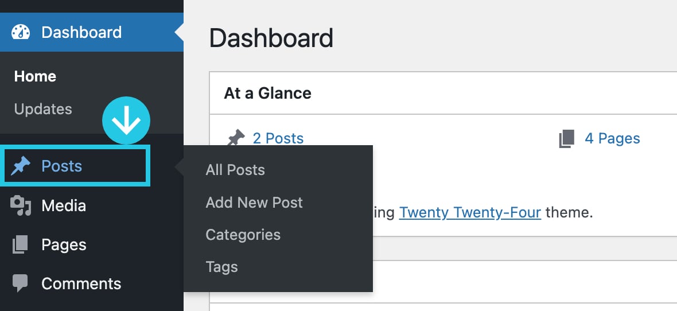Viewport: 677px width, 311px height.
Task: Click the blue circle with the down arrow
Action: click(x=126, y=120)
